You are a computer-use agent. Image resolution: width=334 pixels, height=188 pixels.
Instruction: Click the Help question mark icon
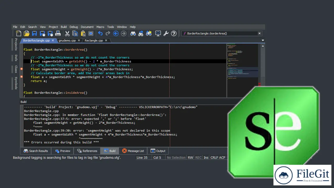coord(174,33)
